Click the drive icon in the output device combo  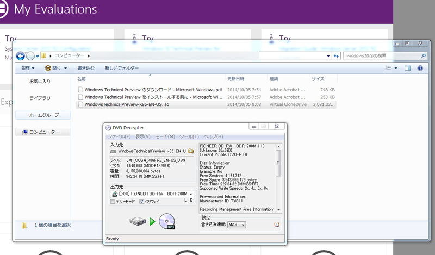tap(115, 194)
